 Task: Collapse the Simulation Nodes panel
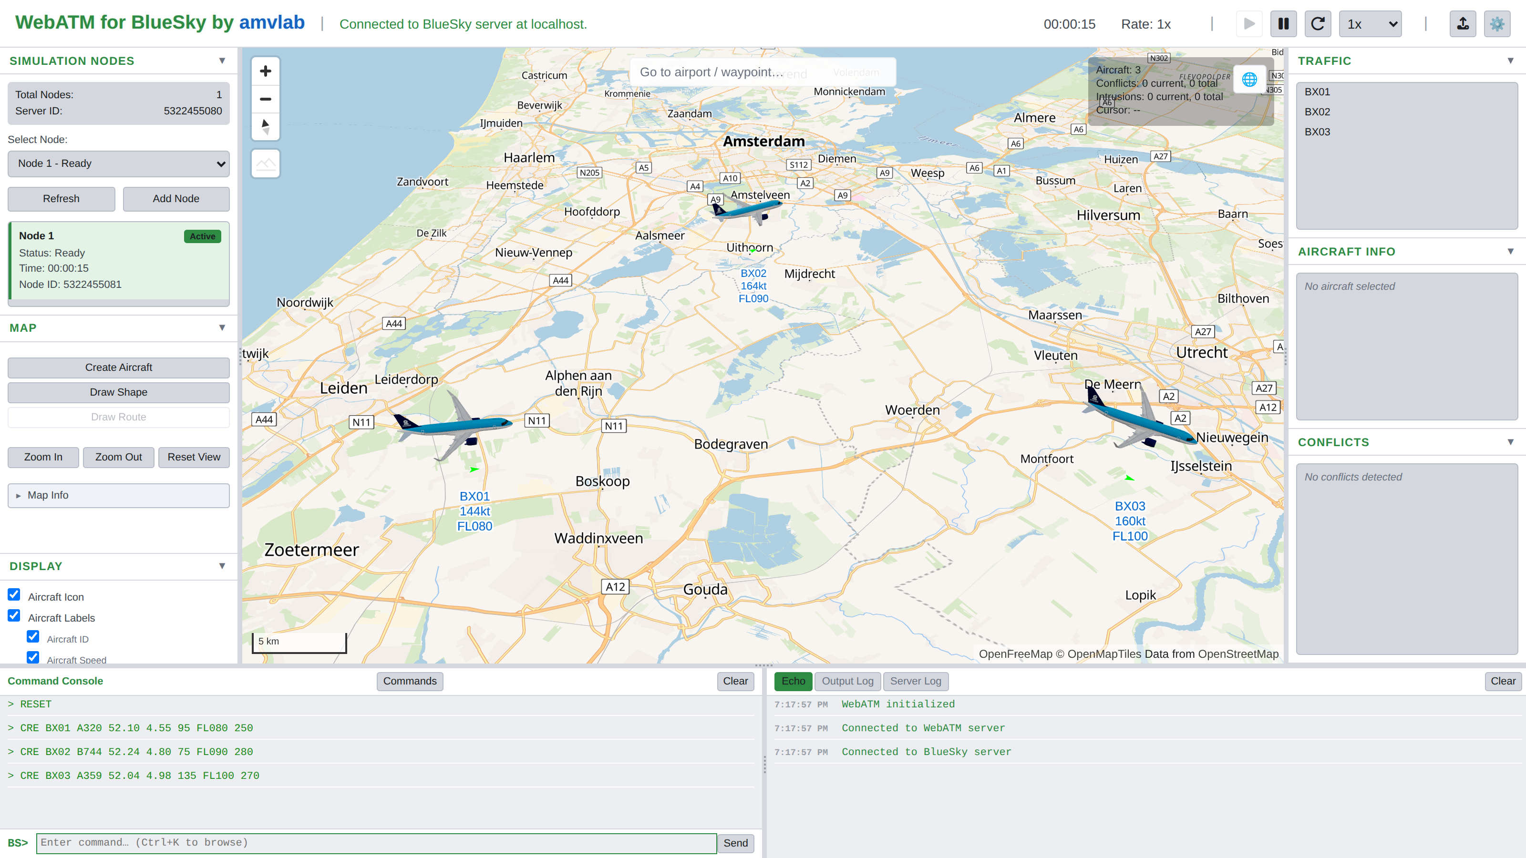[222, 61]
